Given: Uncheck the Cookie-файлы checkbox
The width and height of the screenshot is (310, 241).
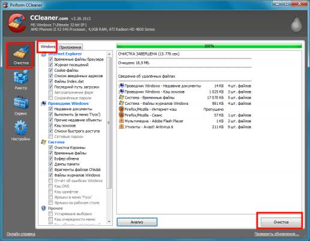Looking at the screenshot, I should tap(50, 70).
